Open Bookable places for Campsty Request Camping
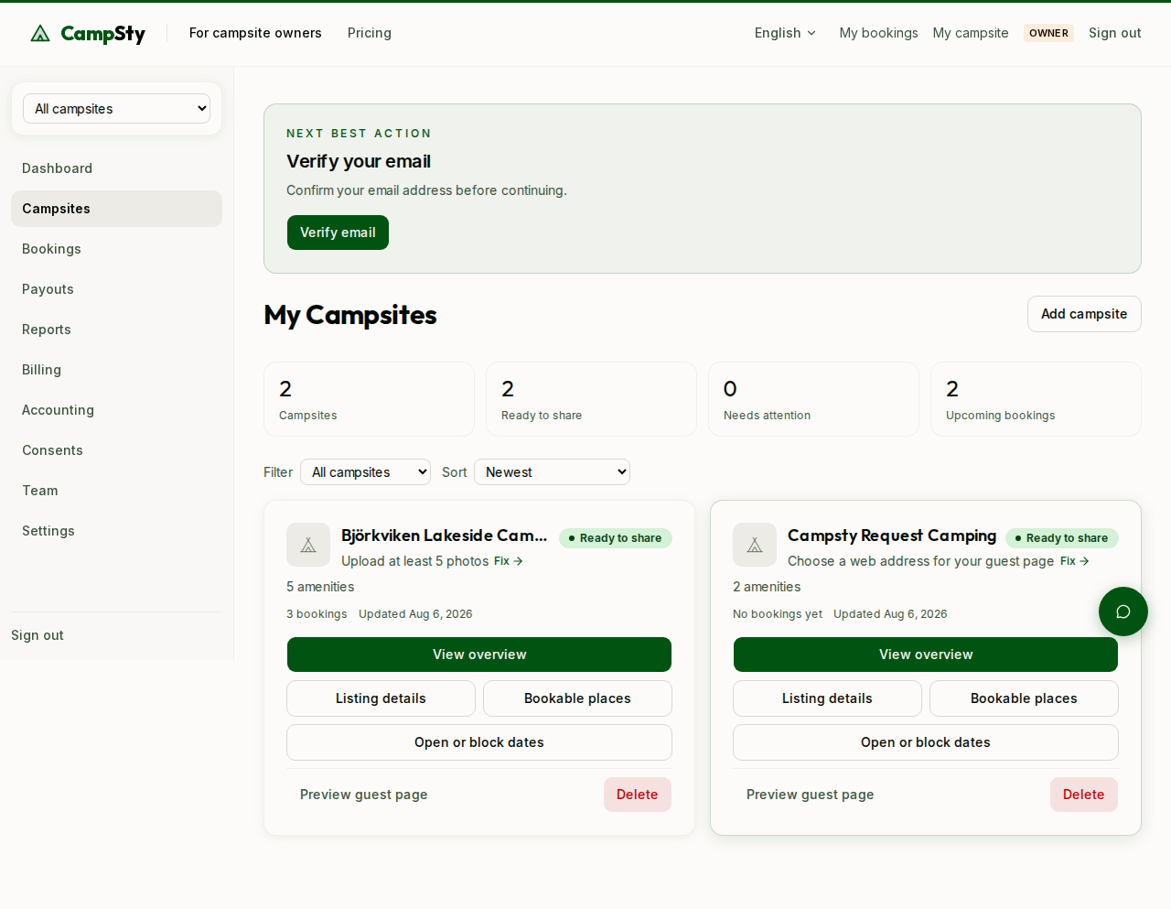 pyautogui.click(x=1024, y=698)
